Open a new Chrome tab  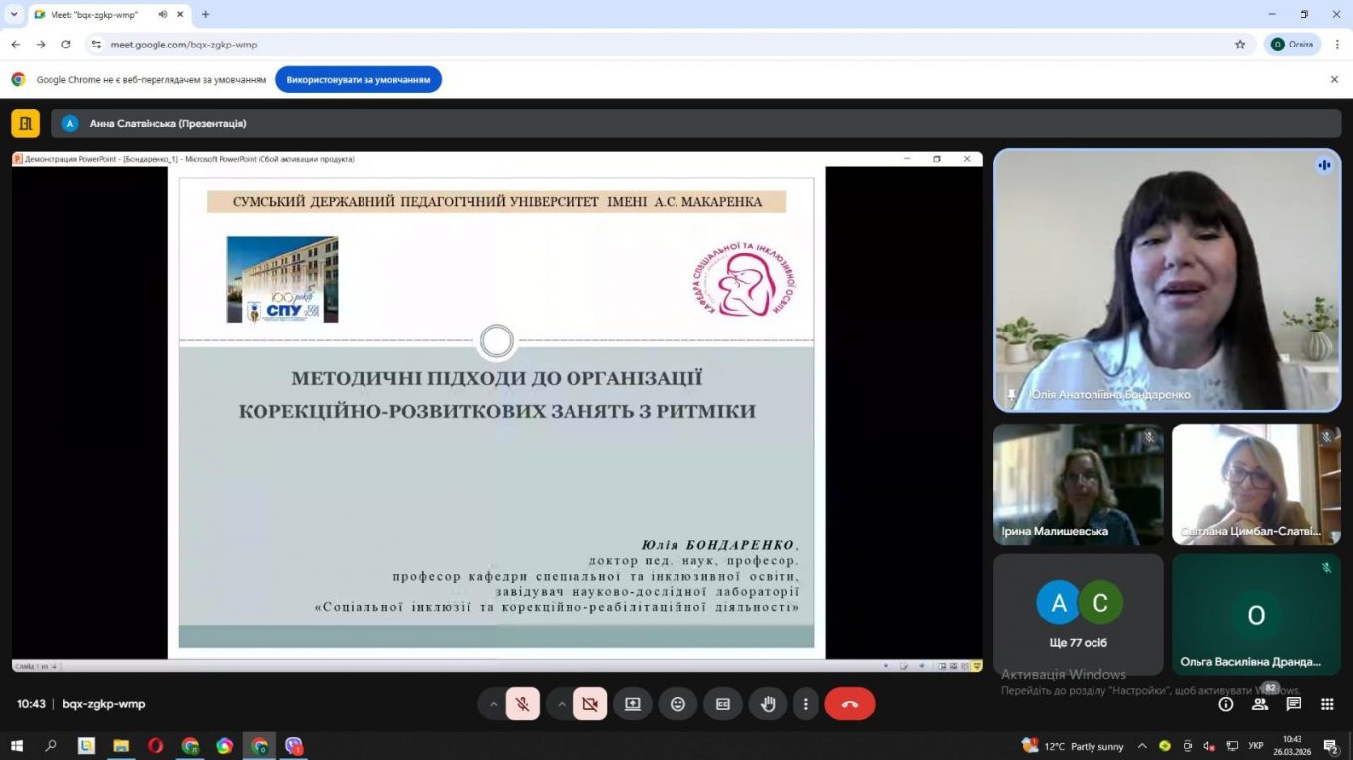coord(205,15)
